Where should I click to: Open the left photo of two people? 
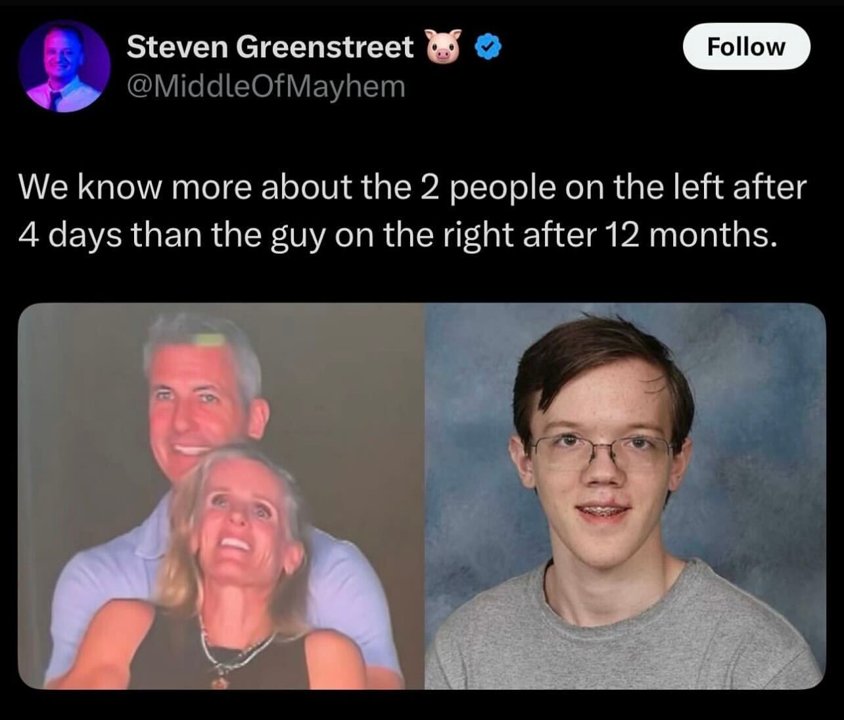tap(221, 496)
